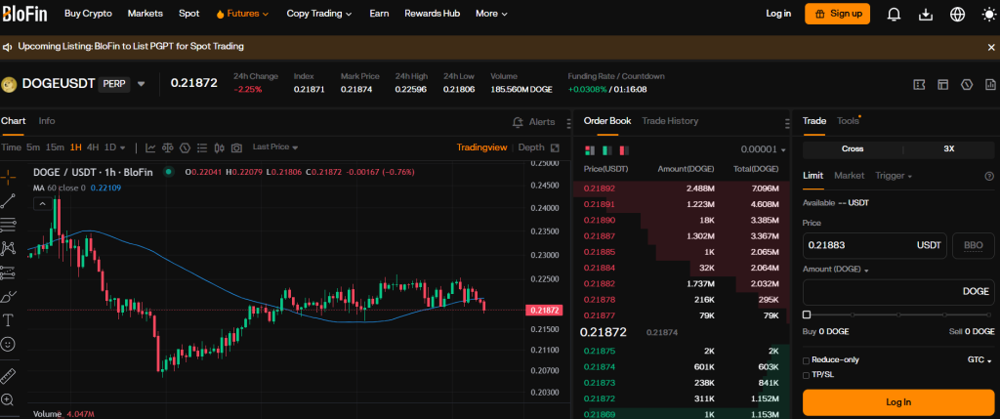1000x419 pixels.
Task: Open the GTC time-in-force dropdown
Action: point(979,360)
